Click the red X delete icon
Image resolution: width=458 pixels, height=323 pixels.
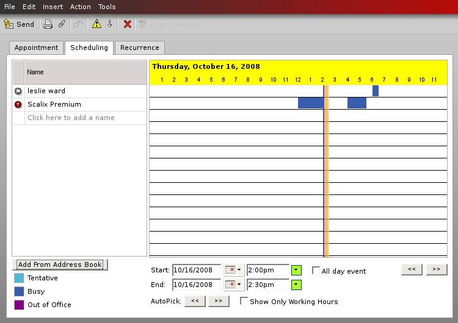pos(127,24)
